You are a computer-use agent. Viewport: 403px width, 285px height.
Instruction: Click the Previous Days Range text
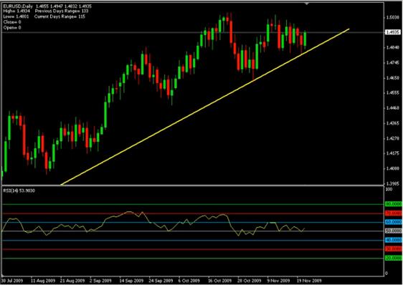(62, 11)
